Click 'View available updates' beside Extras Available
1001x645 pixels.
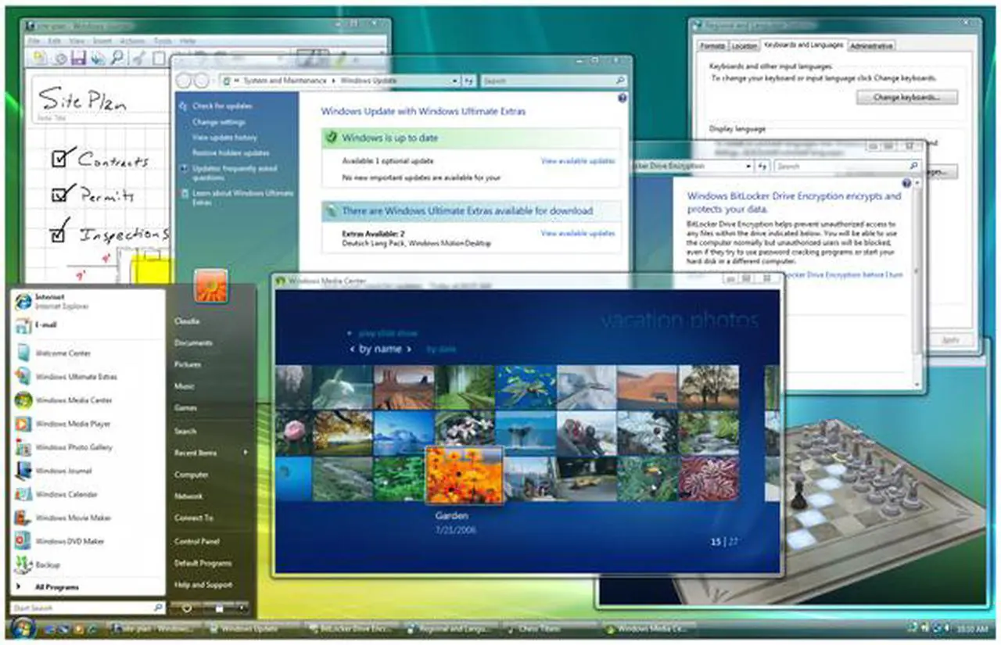(x=578, y=233)
